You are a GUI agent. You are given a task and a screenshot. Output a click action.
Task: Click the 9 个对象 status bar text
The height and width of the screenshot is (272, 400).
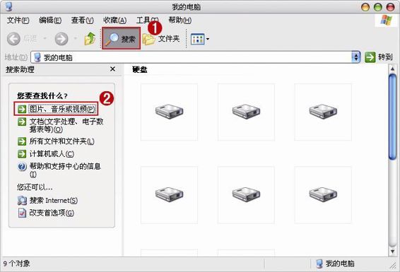(17, 264)
